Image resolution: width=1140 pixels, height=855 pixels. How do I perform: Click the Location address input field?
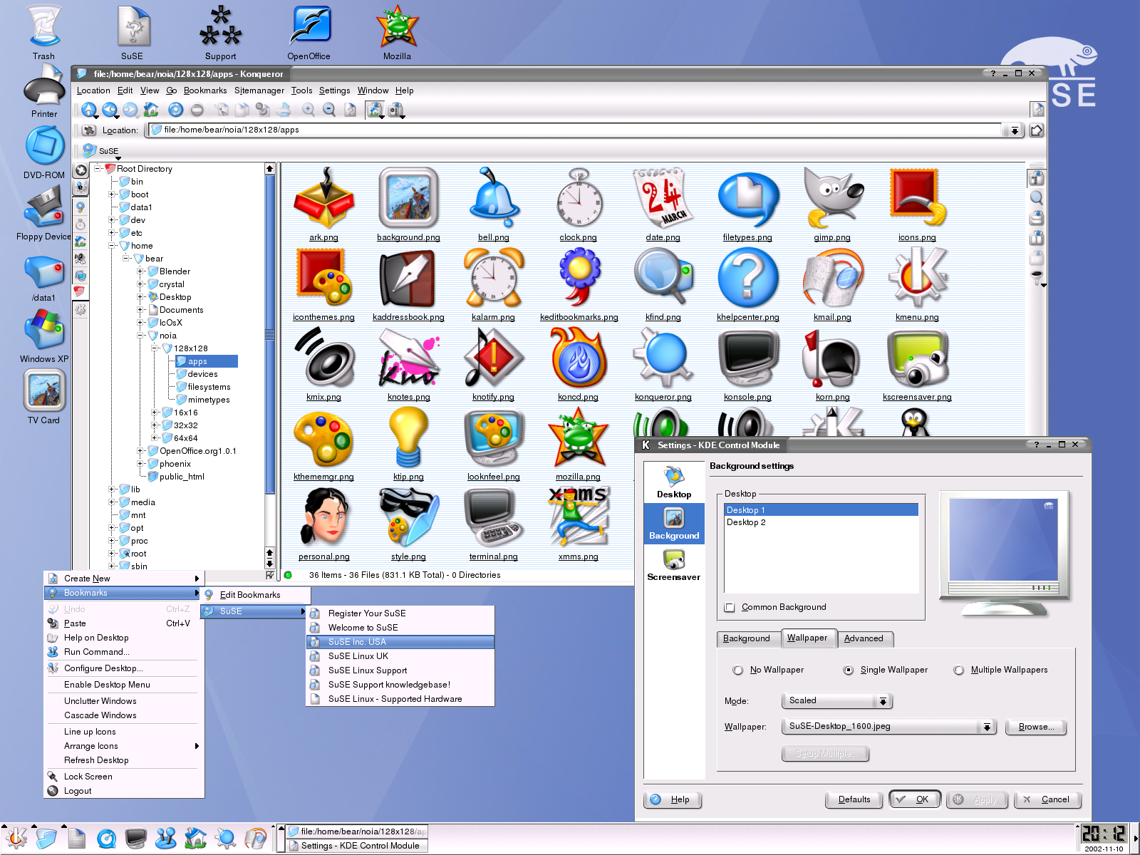(x=574, y=130)
